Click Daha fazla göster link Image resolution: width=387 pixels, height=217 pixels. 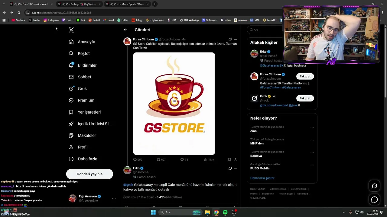262,178
